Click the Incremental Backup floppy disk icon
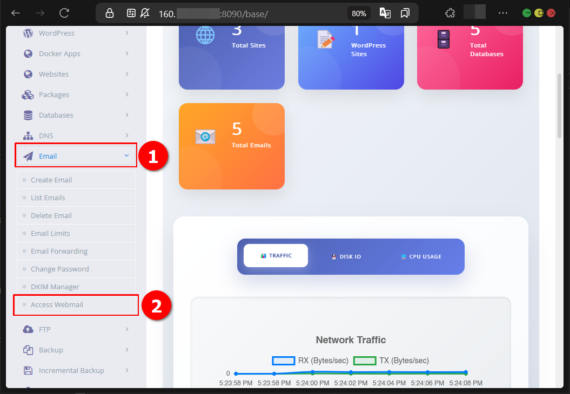570x394 pixels. [x=28, y=370]
